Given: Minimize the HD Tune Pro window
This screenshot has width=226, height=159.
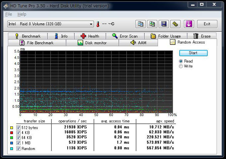Looking at the screenshot, I should pyautogui.click(x=193, y=5).
